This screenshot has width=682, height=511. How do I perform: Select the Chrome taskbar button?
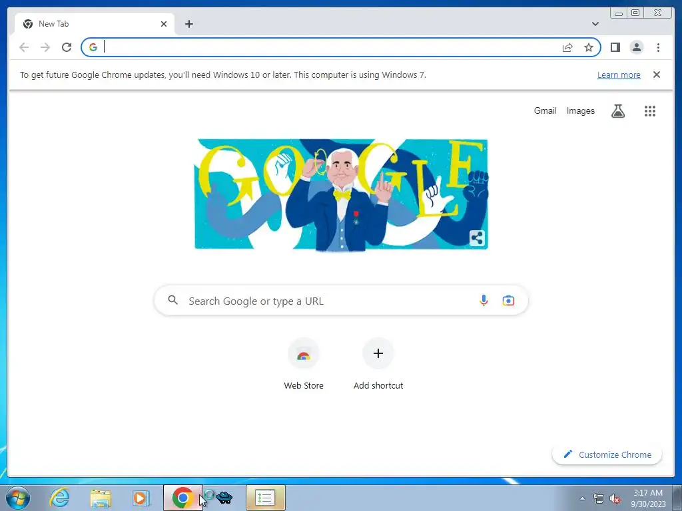(x=183, y=498)
